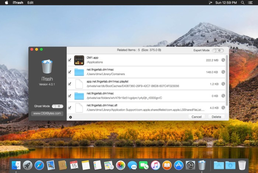The image size is (258, 173).
Task: Open Mail stamp icon in the Dock
Action: (x=51, y=165)
